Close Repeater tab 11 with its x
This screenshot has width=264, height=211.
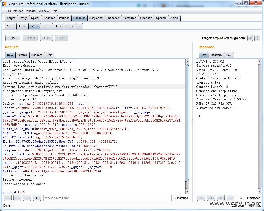coord(25,26)
